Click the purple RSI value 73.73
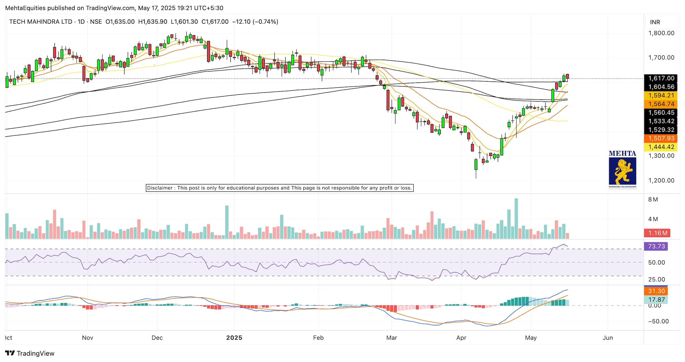This screenshot has width=685, height=362. pos(656,246)
